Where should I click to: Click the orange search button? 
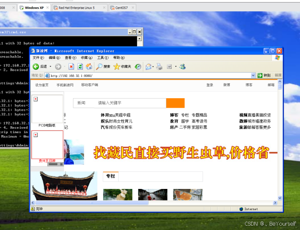pyautogui.click(x=175, y=103)
